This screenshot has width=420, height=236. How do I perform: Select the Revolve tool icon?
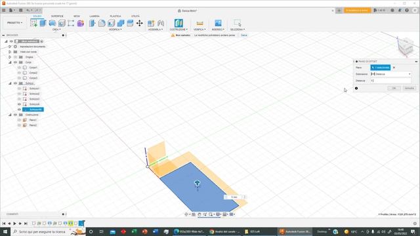52,24
